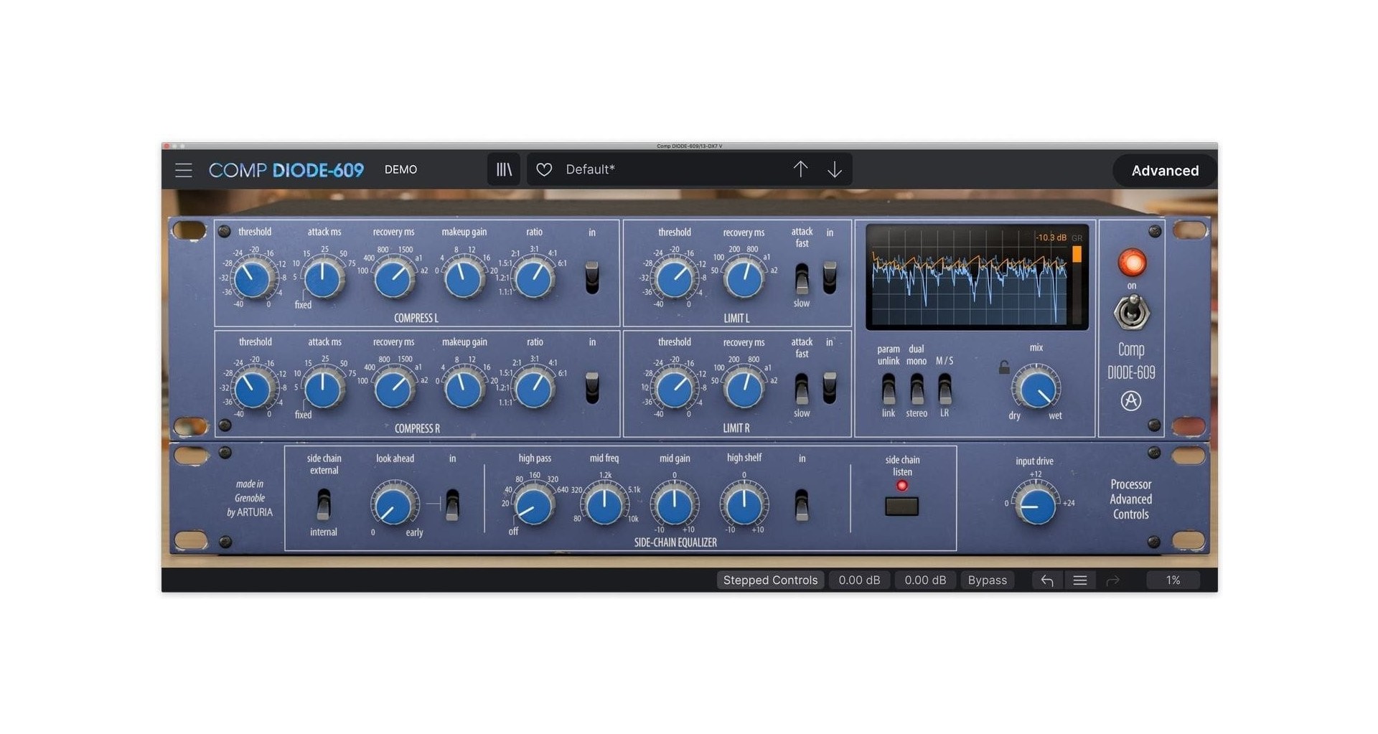Click the Compress L recovery ms knob
1378x734 pixels.
[x=393, y=279]
